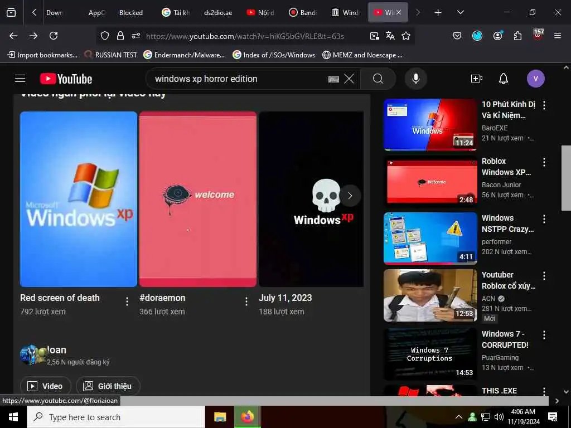Open the Firefox application menu
Viewport: 571px width, 428px height.
[x=558, y=36]
